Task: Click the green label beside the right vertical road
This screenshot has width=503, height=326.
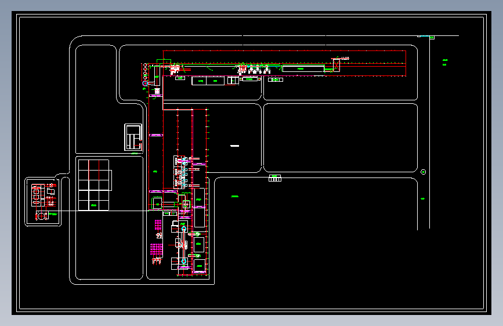Action: pyautogui.click(x=423, y=198)
